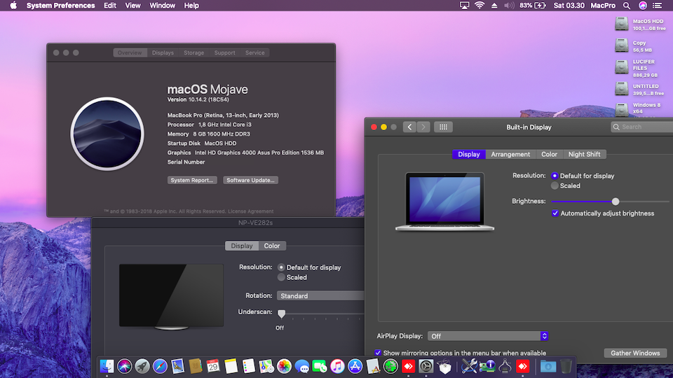Open the Rotation Standard dropdown
This screenshot has width=673, height=378.
(x=320, y=295)
